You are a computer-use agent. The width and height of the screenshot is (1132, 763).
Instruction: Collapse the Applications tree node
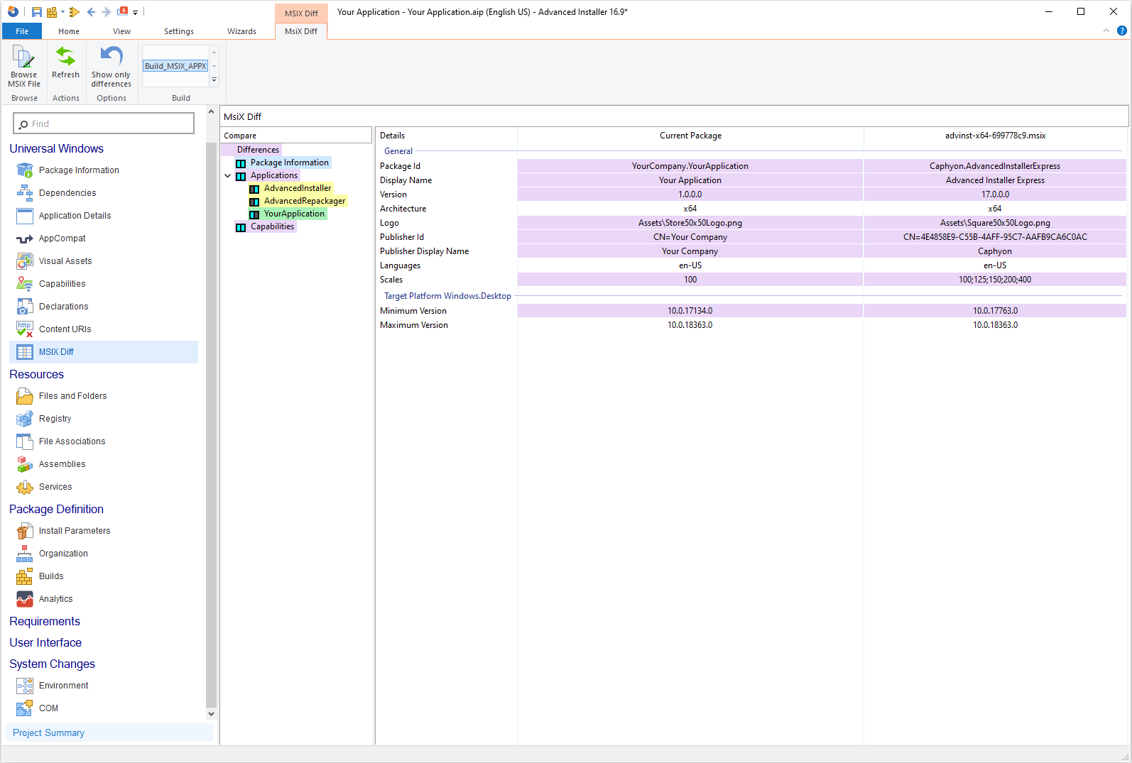pyautogui.click(x=228, y=176)
